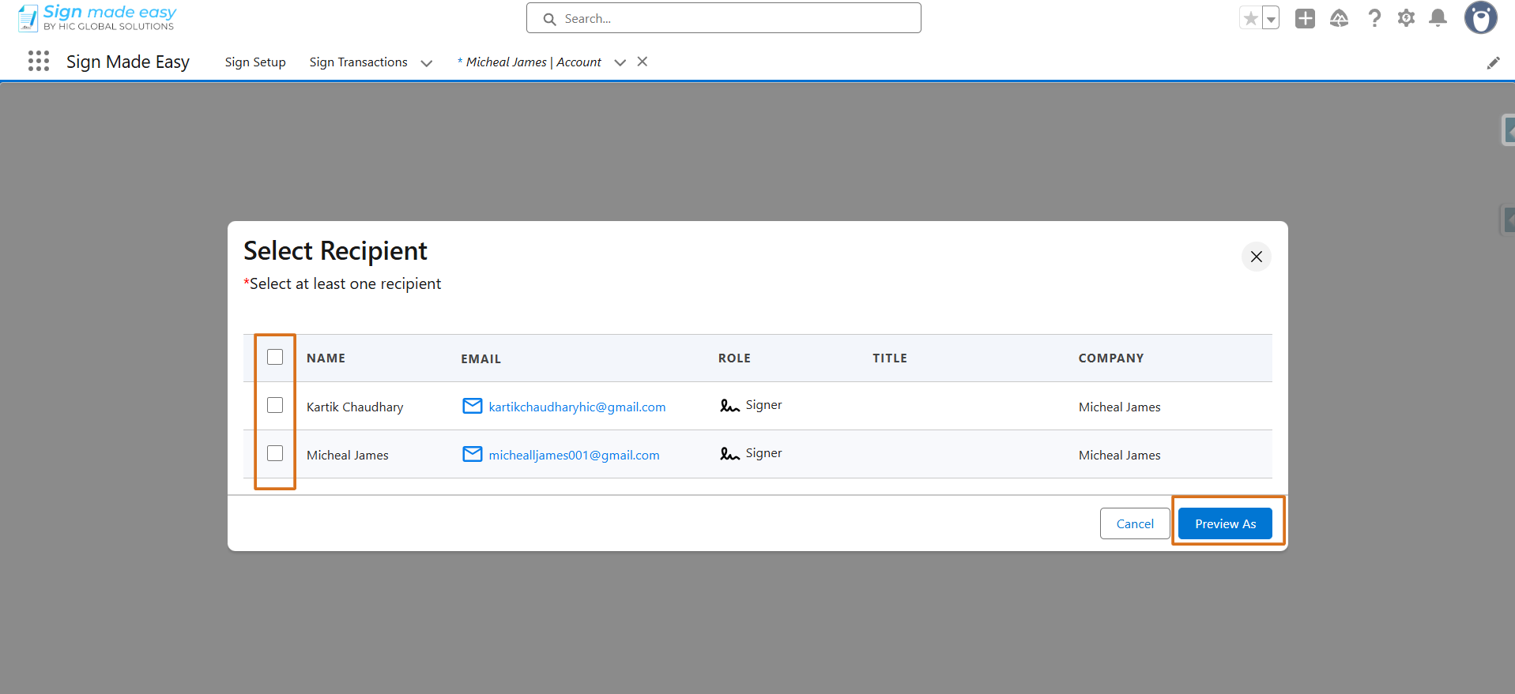
Task: Click the Cancel button
Action: (1135, 523)
